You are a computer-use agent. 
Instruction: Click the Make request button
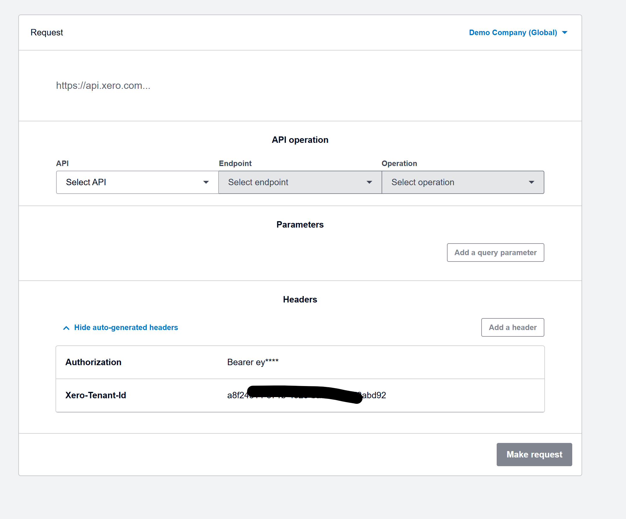pos(534,455)
